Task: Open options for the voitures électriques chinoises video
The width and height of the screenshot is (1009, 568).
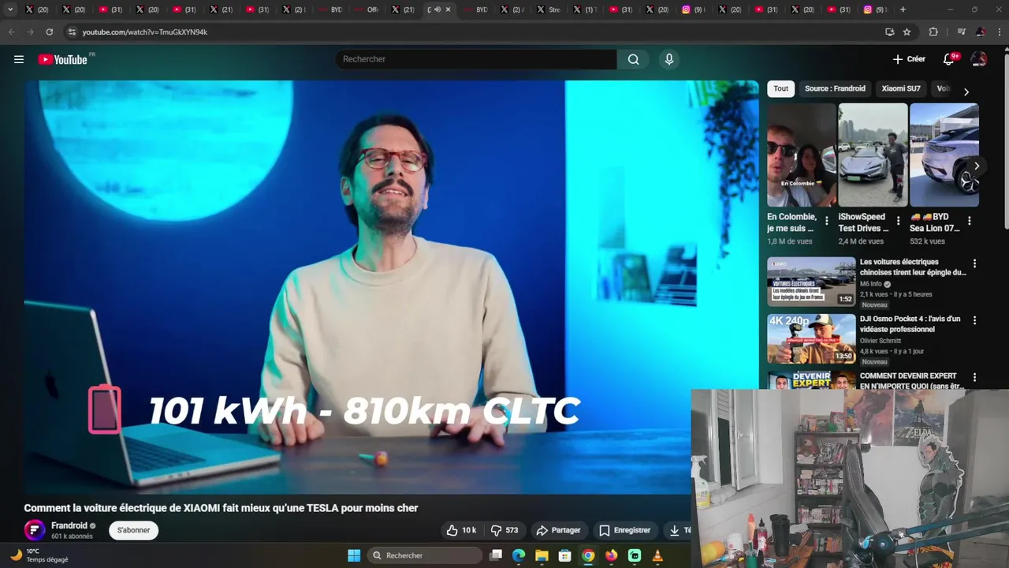Action: (974, 263)
